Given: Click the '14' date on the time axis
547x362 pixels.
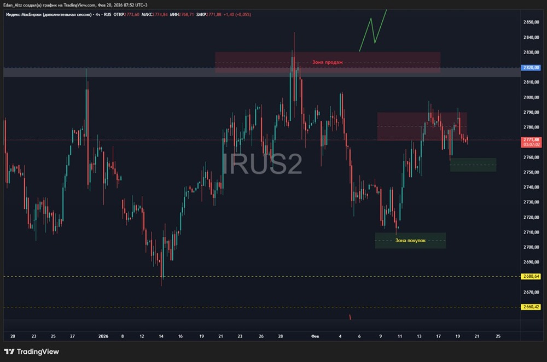Looking at the screenshot, I should coord(161,336).
